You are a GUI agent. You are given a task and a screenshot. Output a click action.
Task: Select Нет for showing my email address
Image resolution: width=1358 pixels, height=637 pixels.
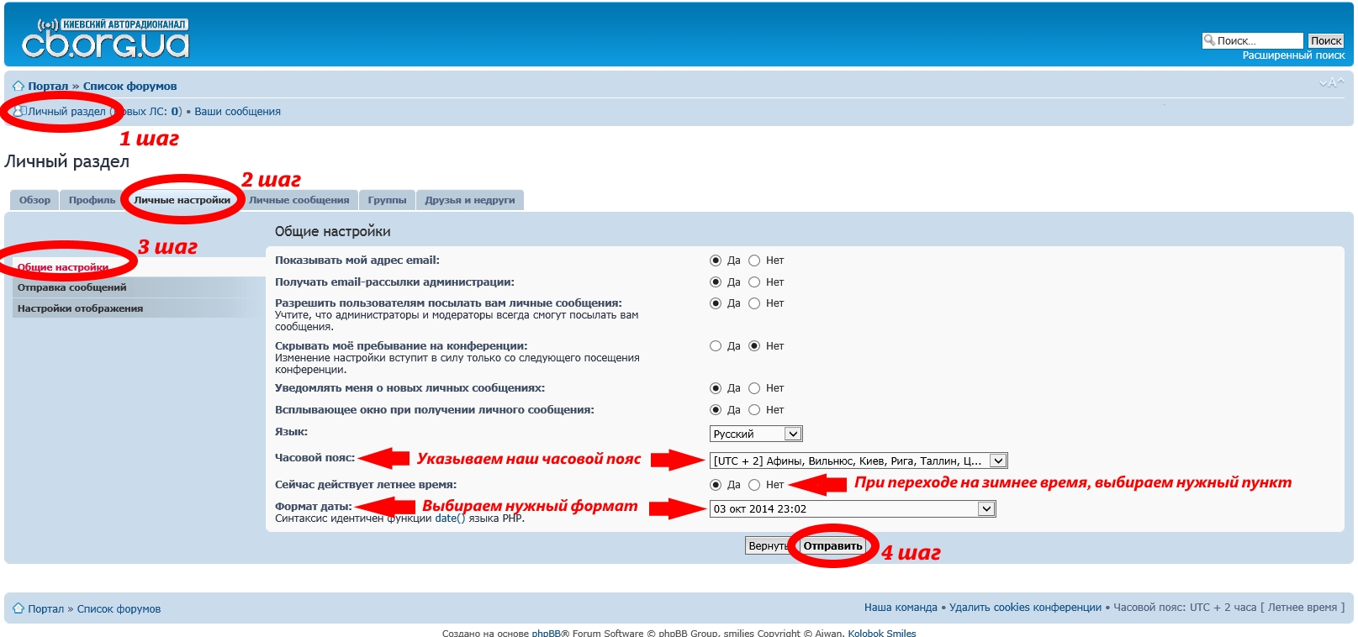click(x=754, y=261)
